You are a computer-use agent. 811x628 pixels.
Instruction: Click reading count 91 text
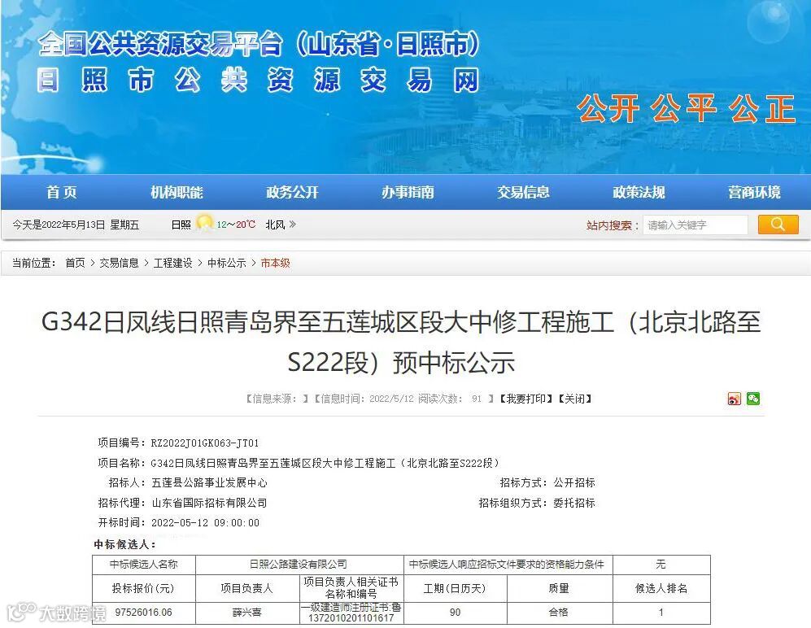tap(477, 399)
